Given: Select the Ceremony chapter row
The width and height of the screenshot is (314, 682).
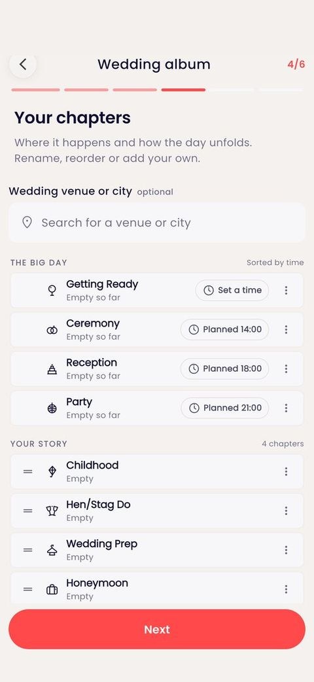Looking at the screenshot, I should point(156,329).
